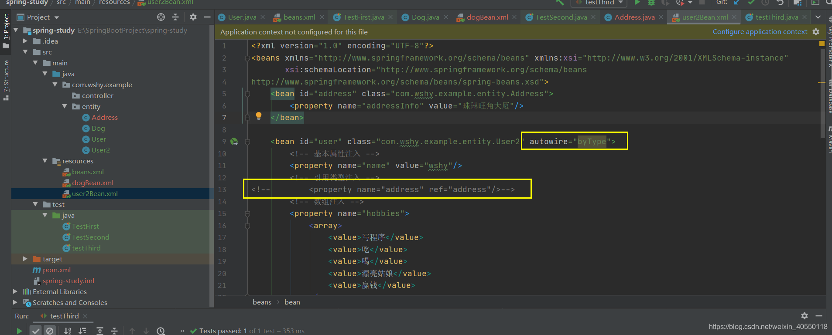Close the dogBean.xml editor tab
Image resolution: width=832 pixels, height=335 pixels.
click(x=514, y=17)
